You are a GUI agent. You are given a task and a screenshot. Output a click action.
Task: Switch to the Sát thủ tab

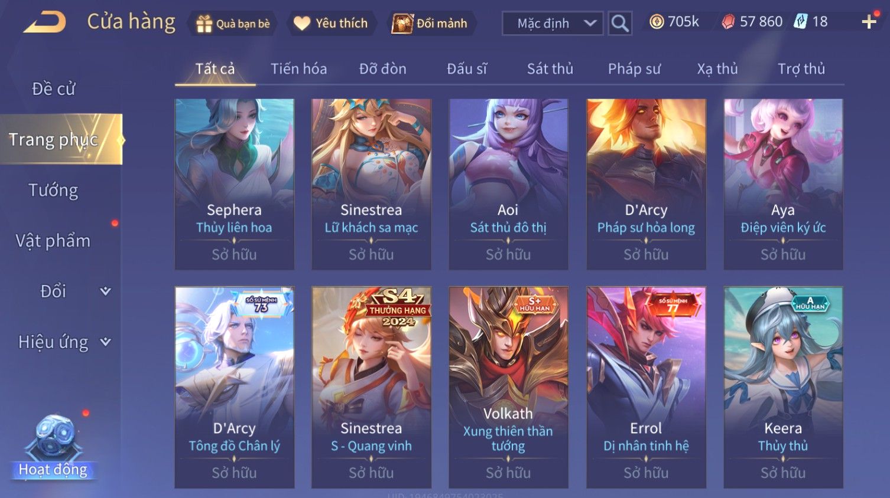[550, 69]
